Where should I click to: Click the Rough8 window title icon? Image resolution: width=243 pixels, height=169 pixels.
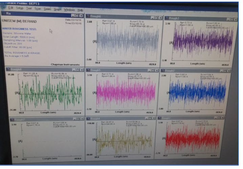click(x=8, y=69)
